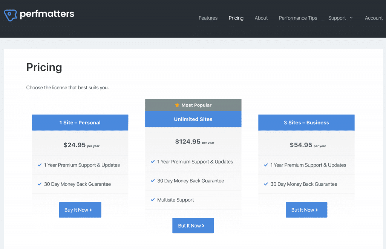Go to the Pricing menu item
The image size is (386, 249).
[x=236, y=18]
